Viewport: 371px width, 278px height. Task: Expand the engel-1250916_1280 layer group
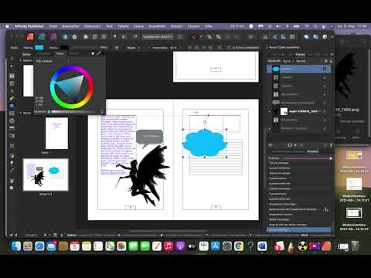pyautogui.click(x=270, y=111)
